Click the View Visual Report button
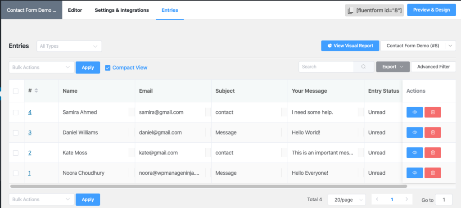The height and width of the screenshot is (208, 461). 350,45
